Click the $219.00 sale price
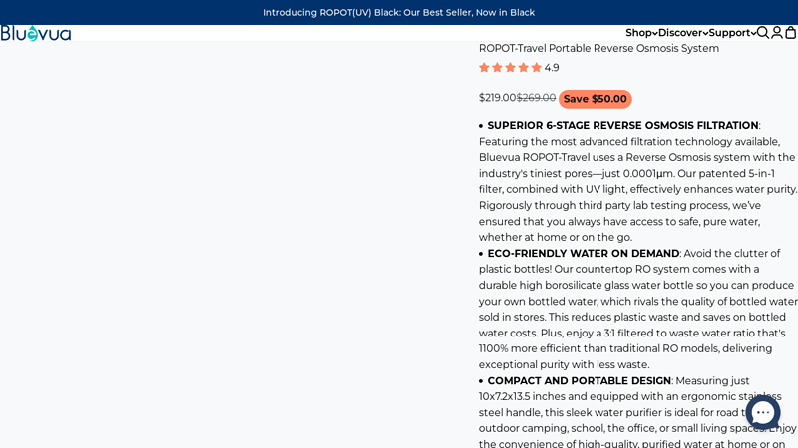Screen dimensions: 798x448 point(497,98)
